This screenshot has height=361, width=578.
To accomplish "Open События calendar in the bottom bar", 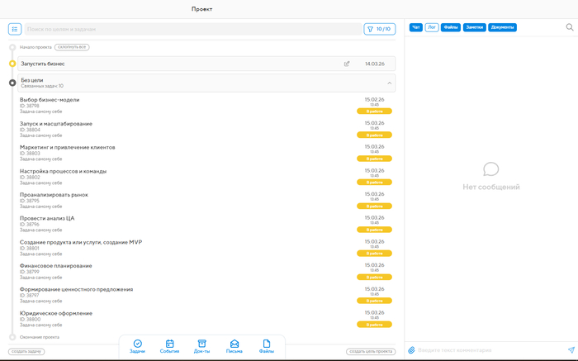I will [169, 346].
